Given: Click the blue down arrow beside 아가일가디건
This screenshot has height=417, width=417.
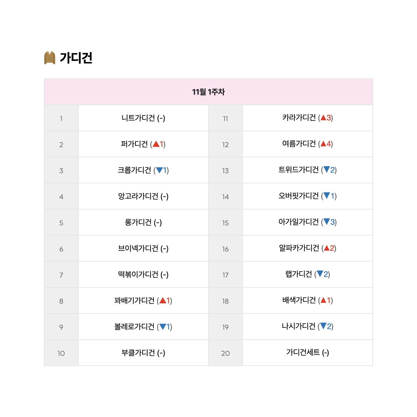Looking at the screenshot, I should click(326, 222).
